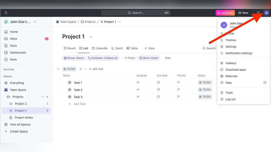Open Projects folder ellipsis menu

coord(42,97)
